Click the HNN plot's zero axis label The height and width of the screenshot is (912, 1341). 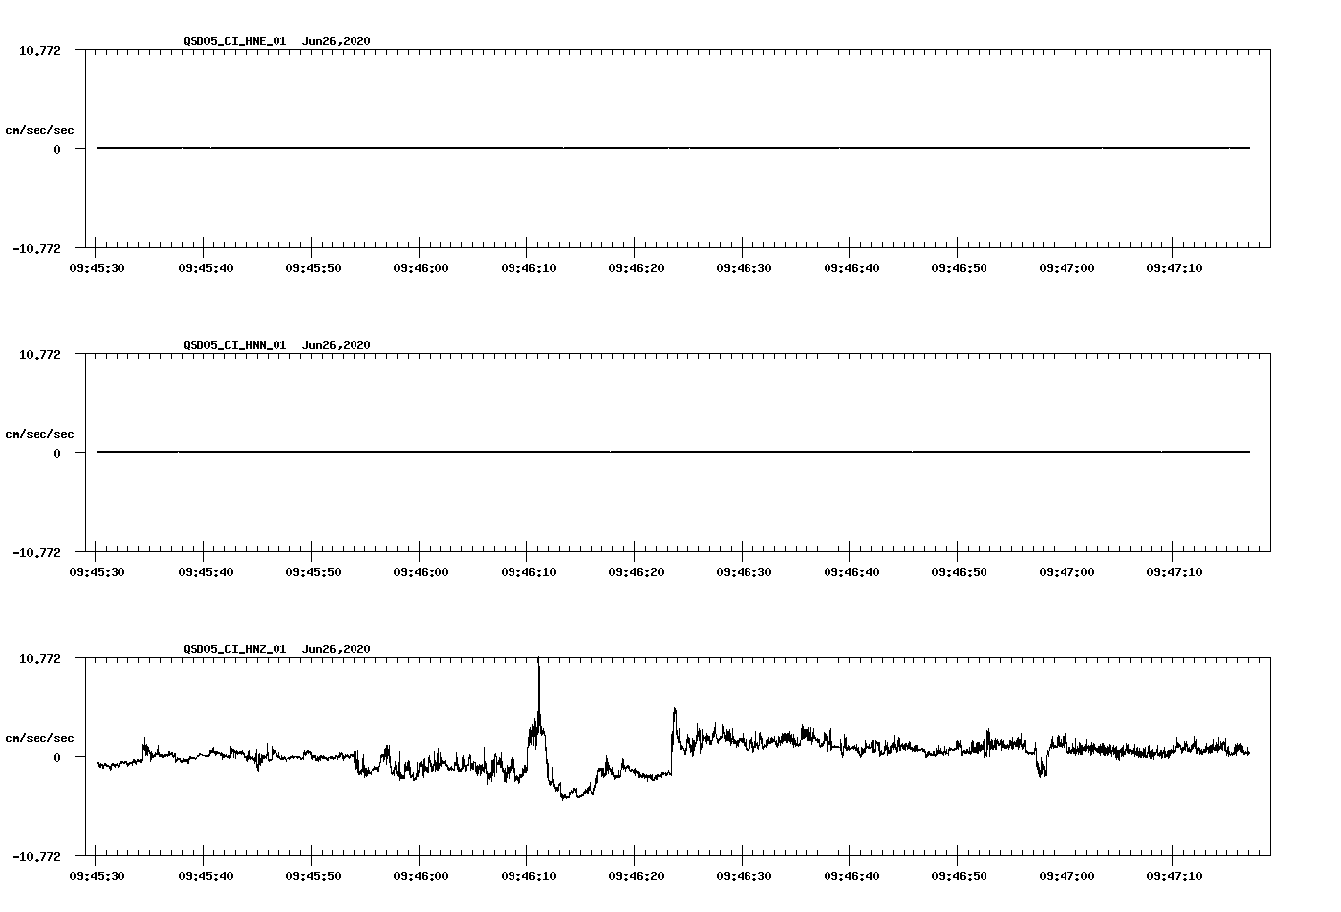pos(57,454)
